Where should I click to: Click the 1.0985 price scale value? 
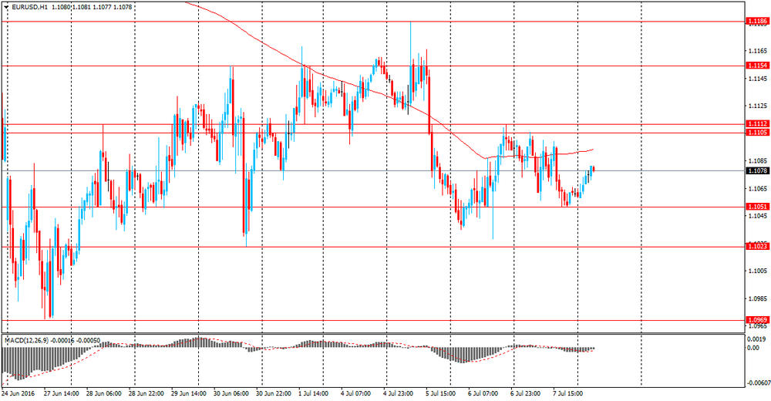coord(758,298)
